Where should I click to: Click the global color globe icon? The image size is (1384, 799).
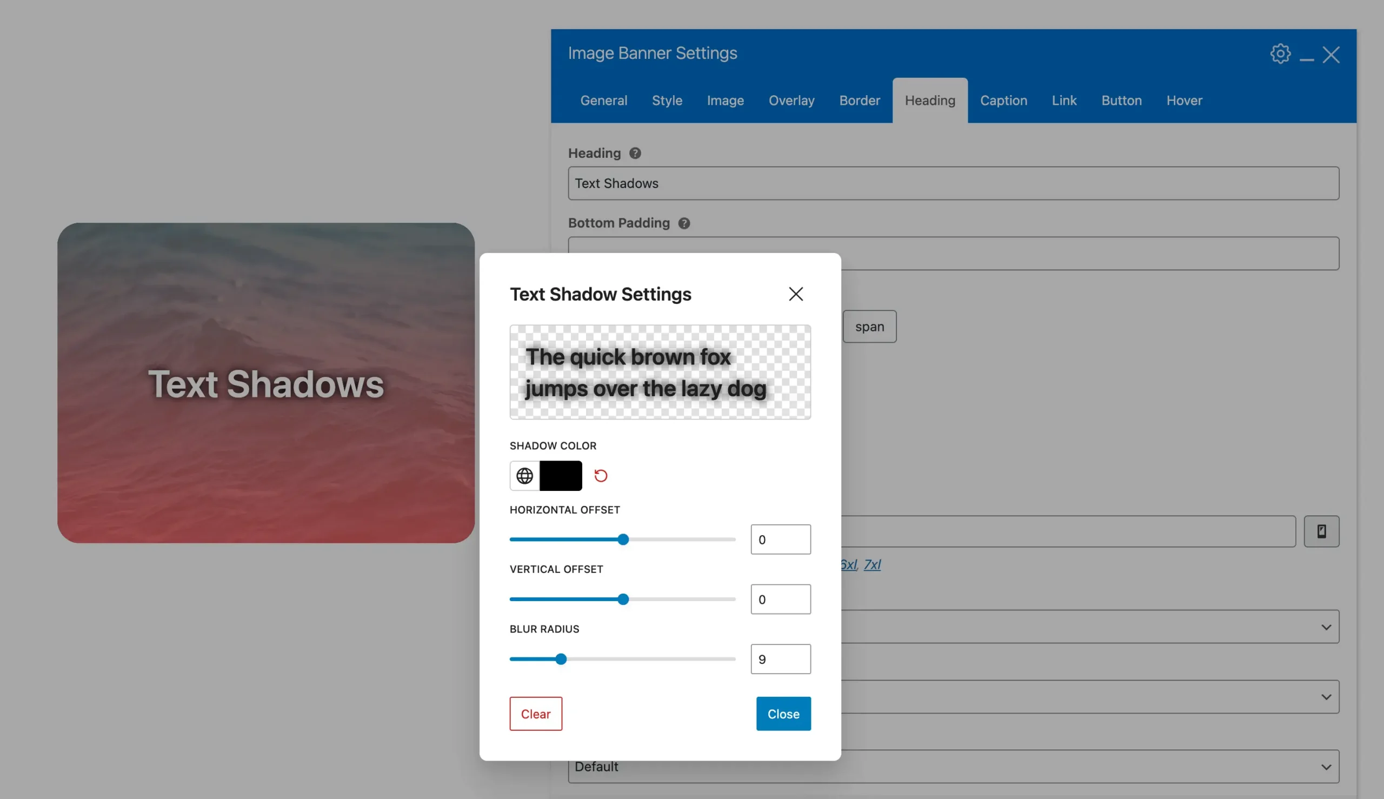[524, 476]
